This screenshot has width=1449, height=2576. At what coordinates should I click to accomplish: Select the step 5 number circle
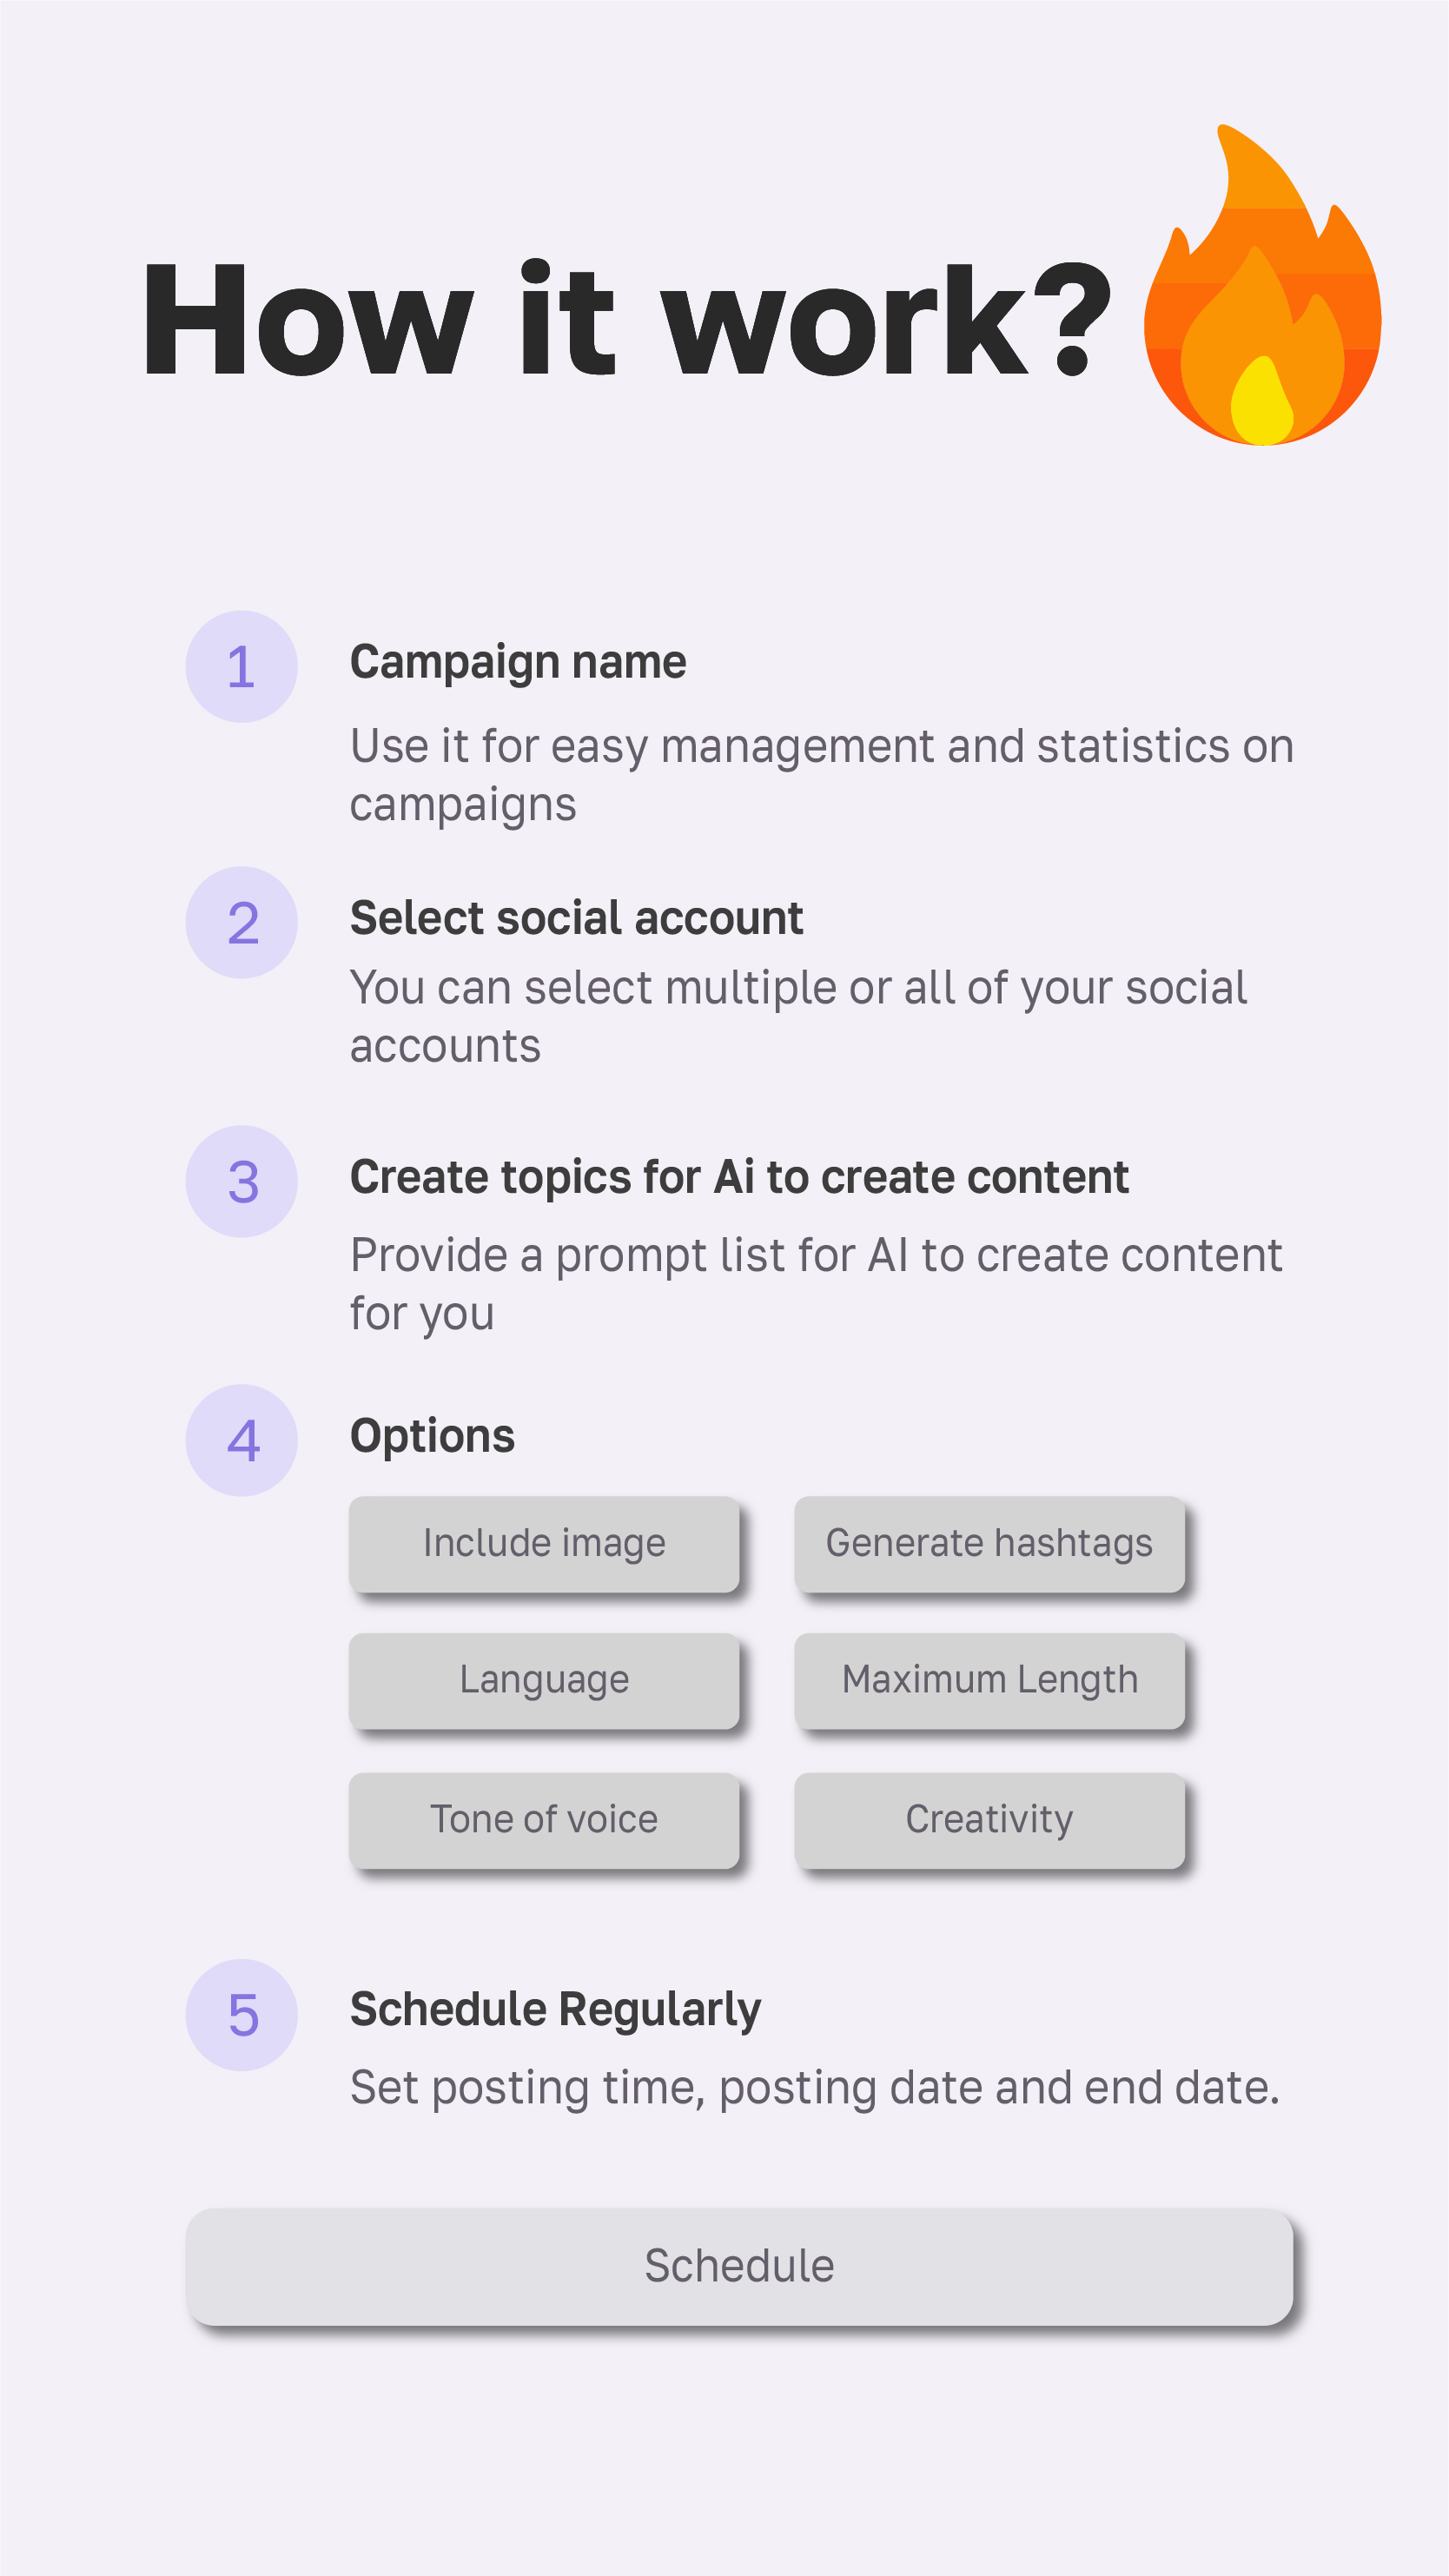pos(241,2015)
